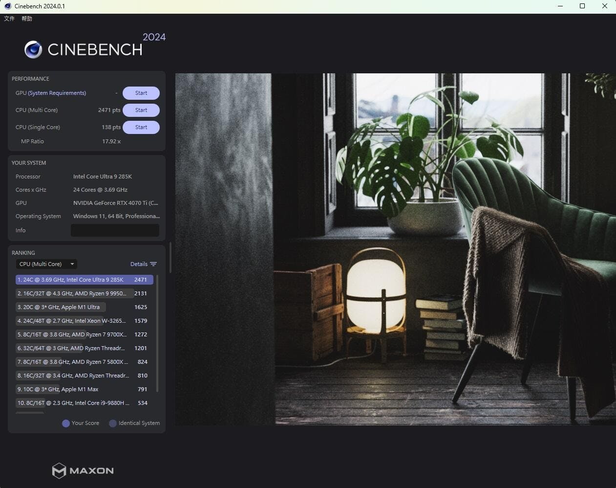The width and height of the screenshot is (616, 488).
Task: Click the ranking list scrollbar
Action: [x=157, y=333]
